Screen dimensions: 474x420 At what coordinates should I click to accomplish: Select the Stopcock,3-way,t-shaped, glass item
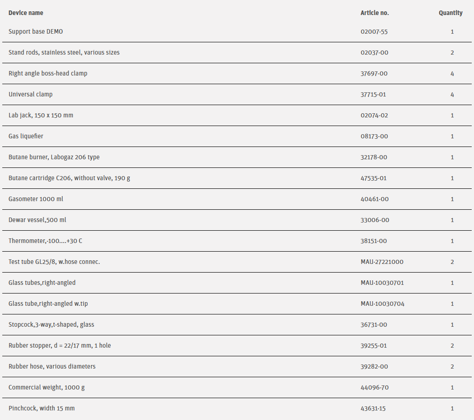[x=51, y=324]
